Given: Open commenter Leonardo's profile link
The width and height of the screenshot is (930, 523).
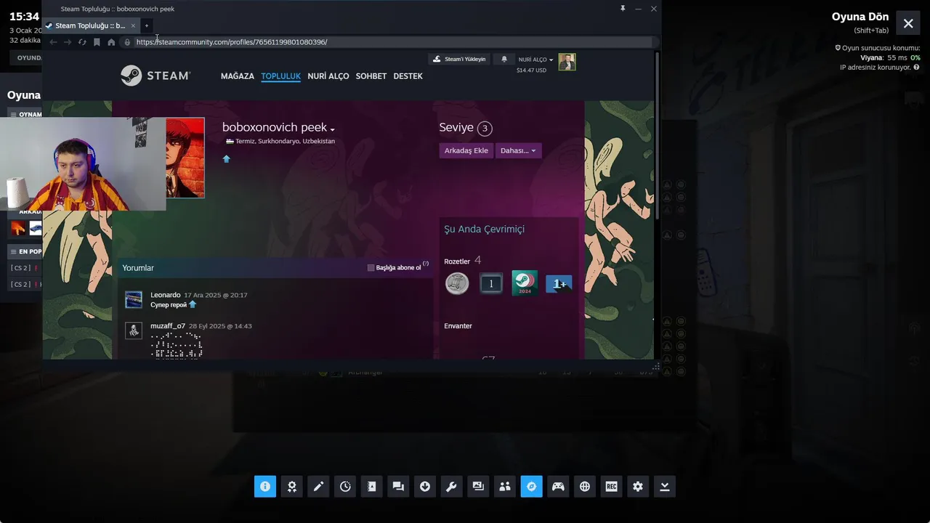Looking at the screenshot, I should (x=166, y=295).
